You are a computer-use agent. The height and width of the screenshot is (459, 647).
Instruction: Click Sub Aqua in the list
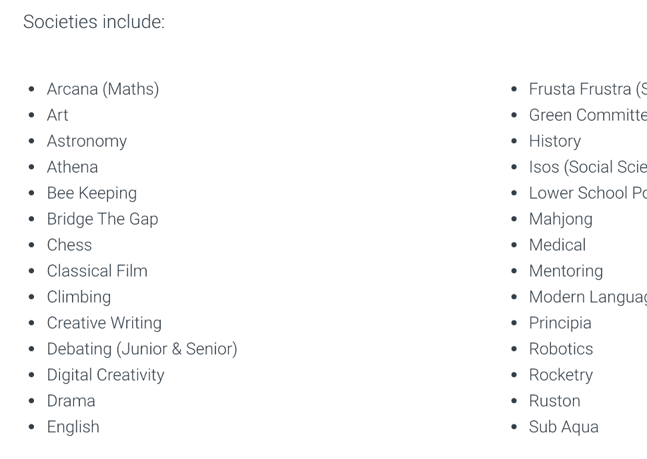pyautogui.click(x=564, y=426)
